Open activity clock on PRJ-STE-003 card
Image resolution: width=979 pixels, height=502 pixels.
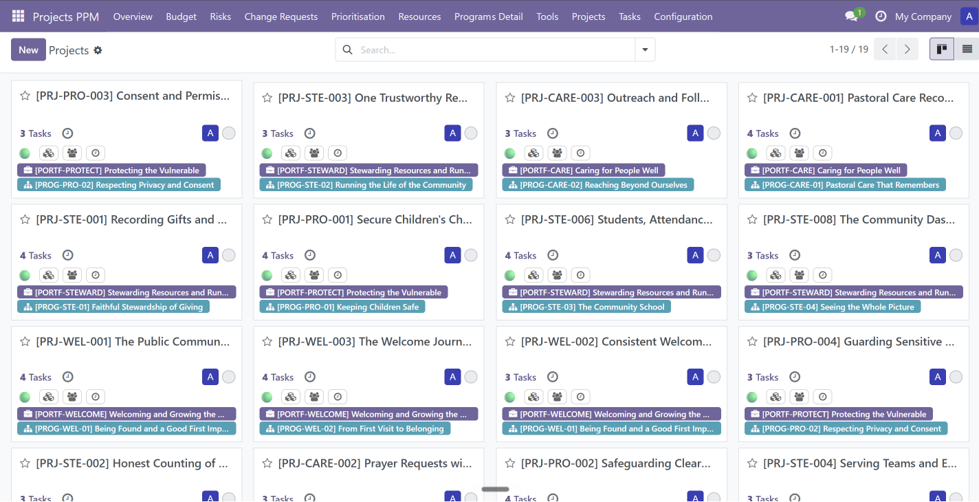pyautogui.click(x=310, y=133)
